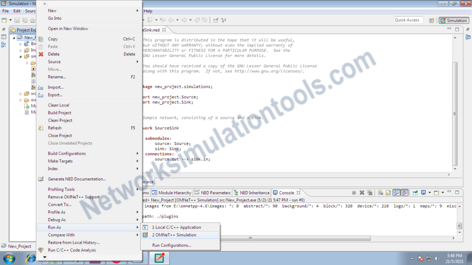472x265 pixels.
Task: Open a new Console view
Action: (x=437, y=192)
